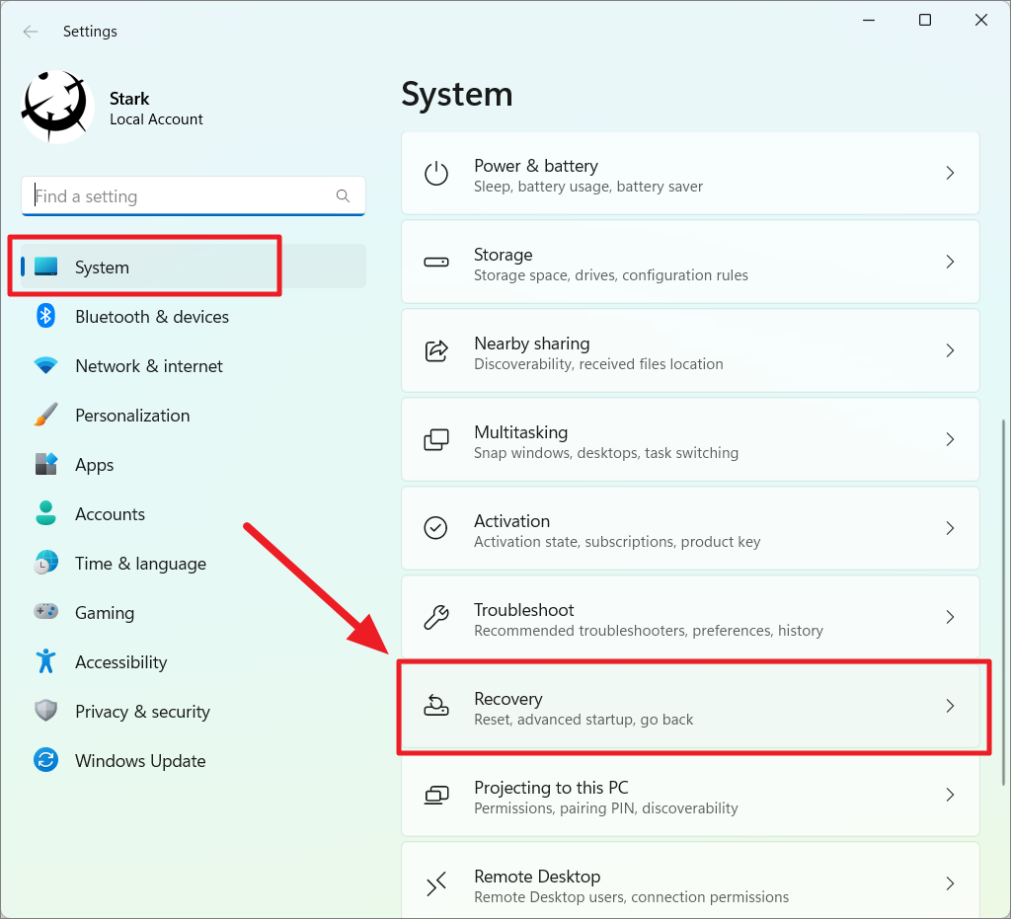Click the Windows Update sync icon

pyautogui.click(x=45, y=760)
